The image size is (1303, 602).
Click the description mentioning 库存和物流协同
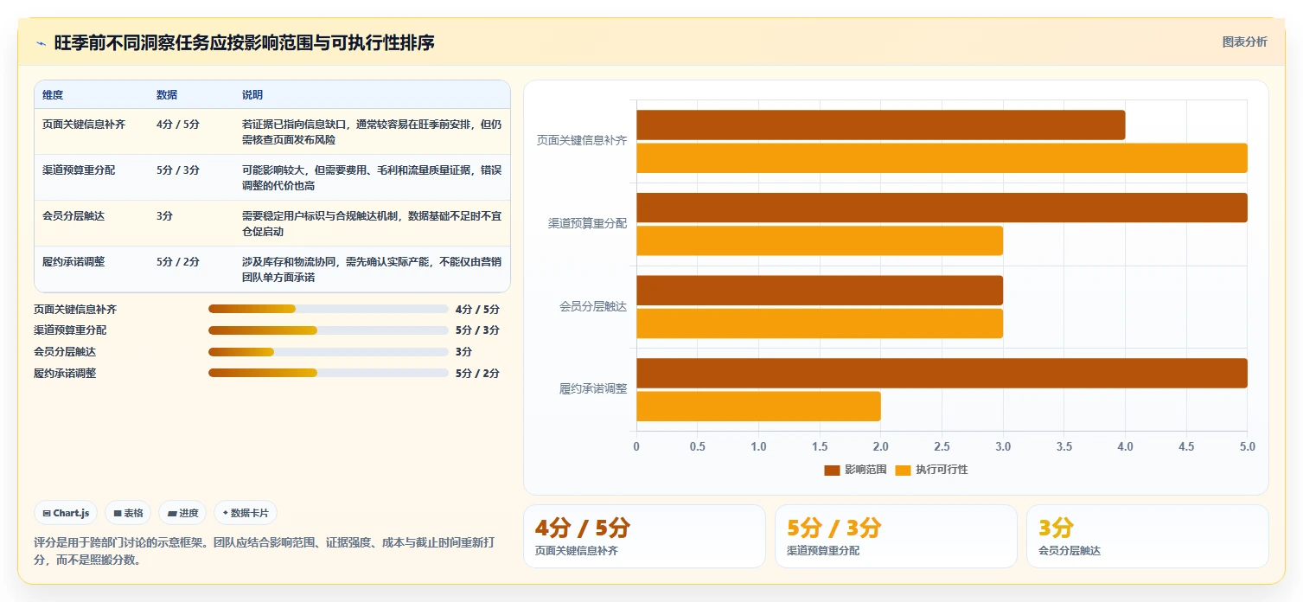point(372,270)
